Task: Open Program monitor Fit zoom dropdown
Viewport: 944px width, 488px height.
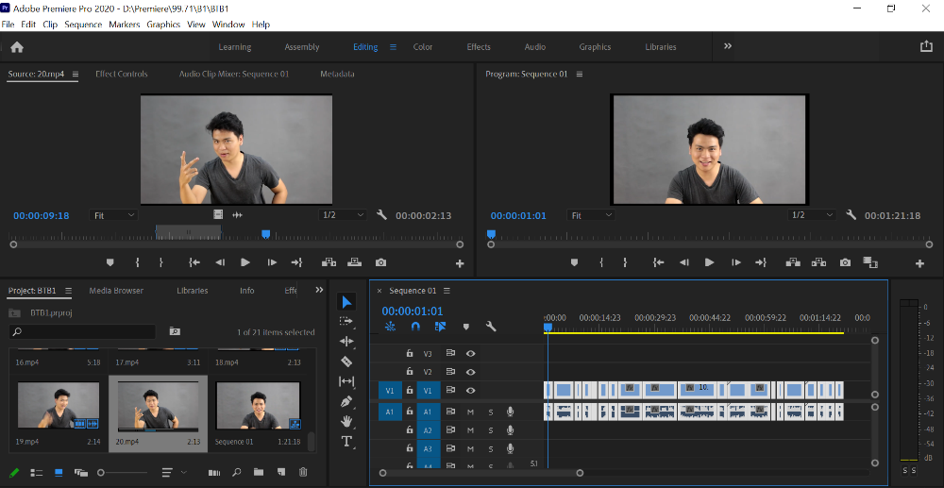Action: [591, 215]
